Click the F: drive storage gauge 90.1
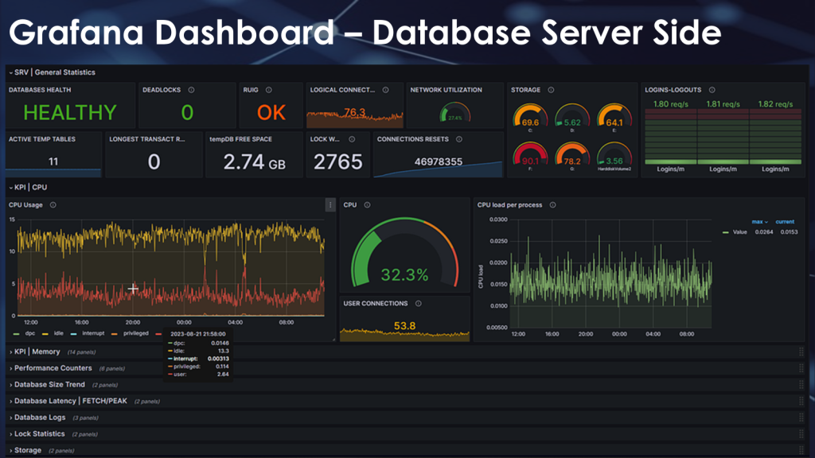This screenshot has width=815, height=458. [x=530, y=155]
